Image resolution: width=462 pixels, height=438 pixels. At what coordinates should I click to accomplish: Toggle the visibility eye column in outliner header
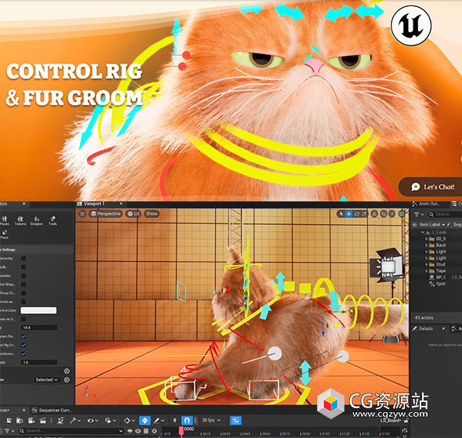point(414,225)
